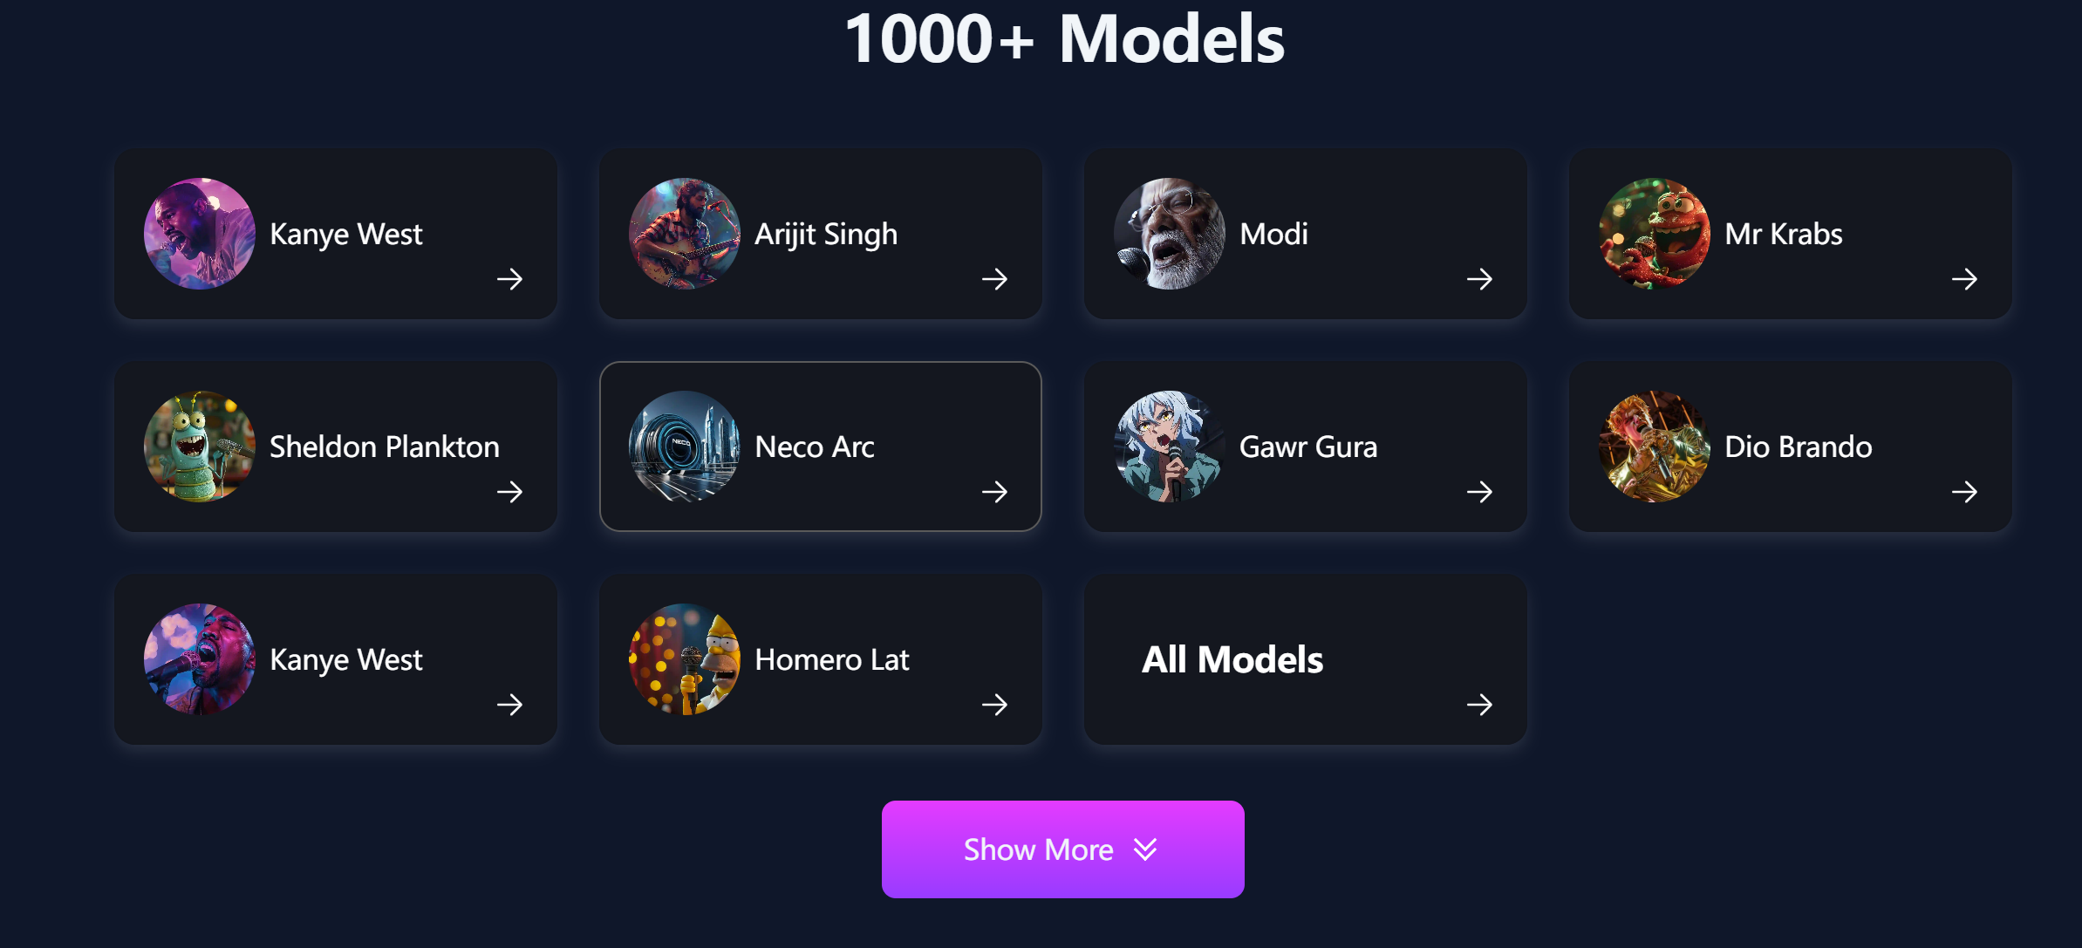Expand the list with Show More button
Image resolution: width=2082 pixels, height=948 pixels.
click(x=1062, y=849)
